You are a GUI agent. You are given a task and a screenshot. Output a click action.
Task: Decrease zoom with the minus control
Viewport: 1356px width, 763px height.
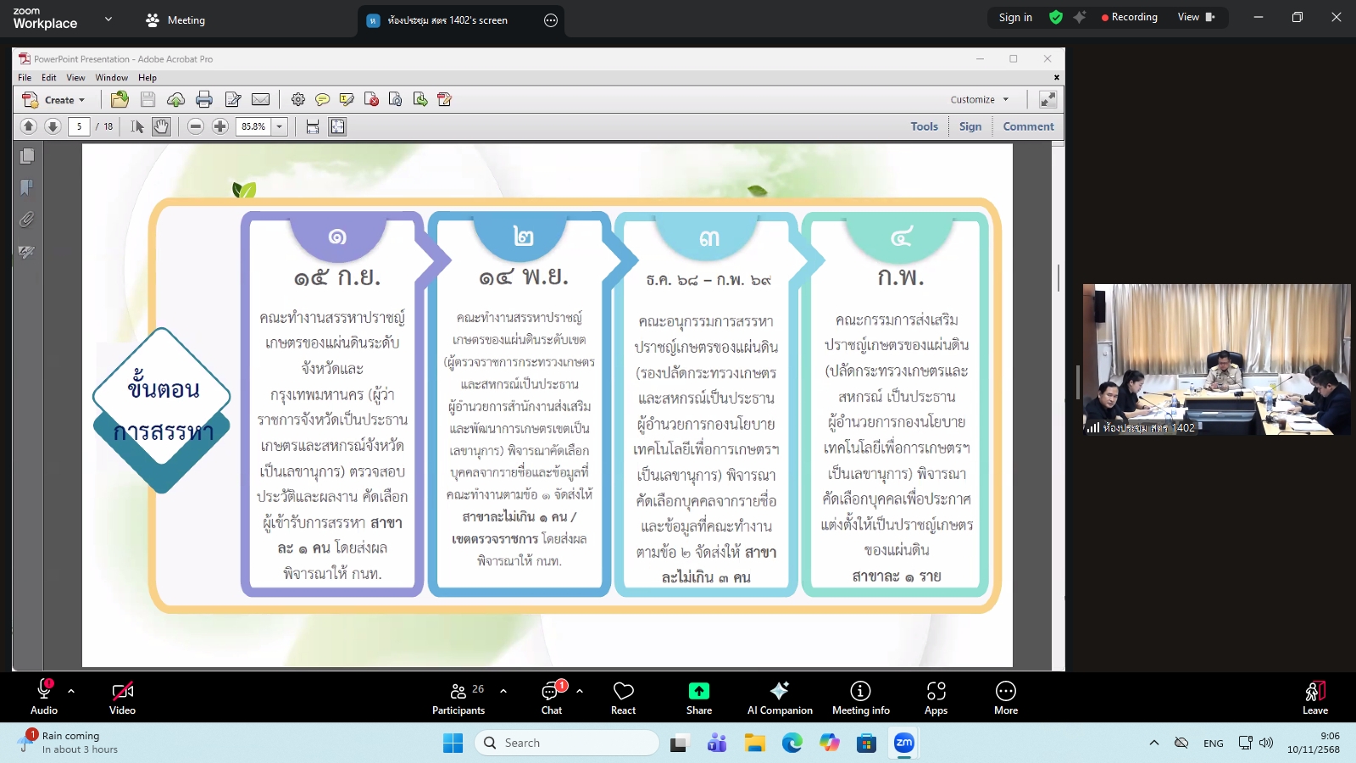click(x=196, y=126)
